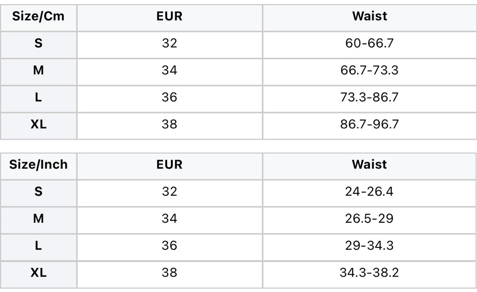Select the M label in Inch table

coord(38,219)
